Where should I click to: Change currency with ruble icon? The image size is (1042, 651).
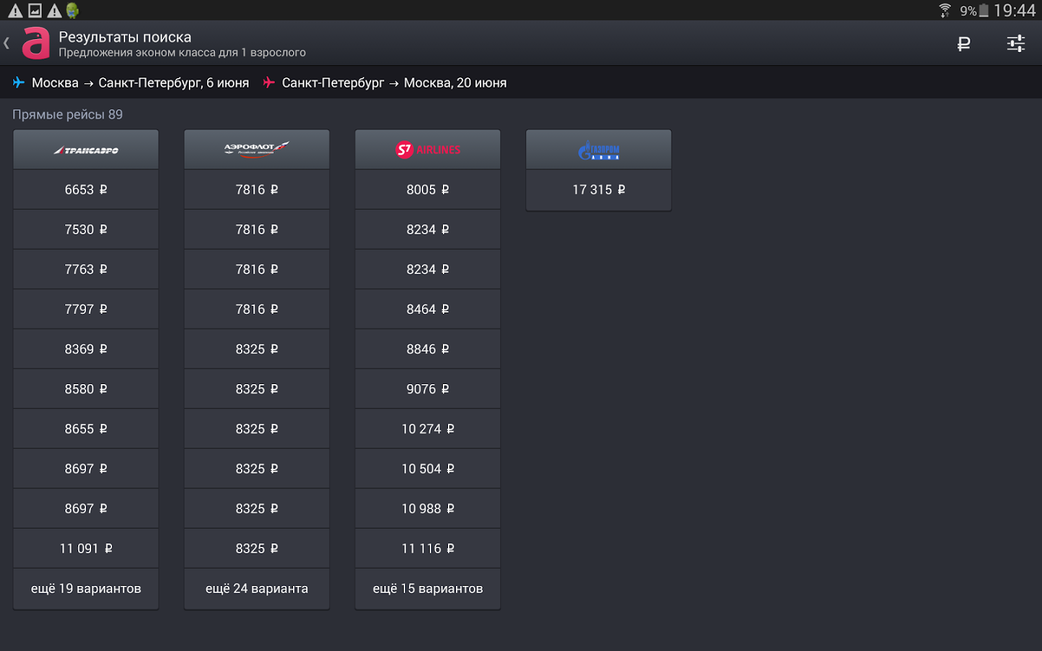coord(963,44)
